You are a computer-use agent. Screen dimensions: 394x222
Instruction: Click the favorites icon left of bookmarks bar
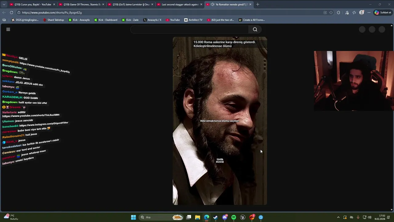(4, 20)
